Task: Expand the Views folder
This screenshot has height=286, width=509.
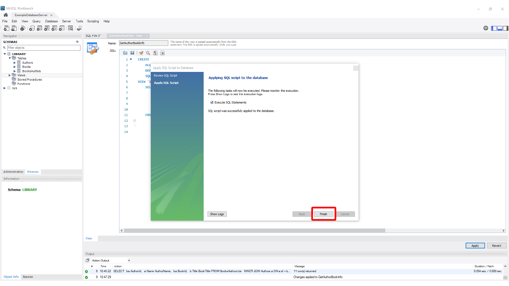Action: (x=10, y=75)
